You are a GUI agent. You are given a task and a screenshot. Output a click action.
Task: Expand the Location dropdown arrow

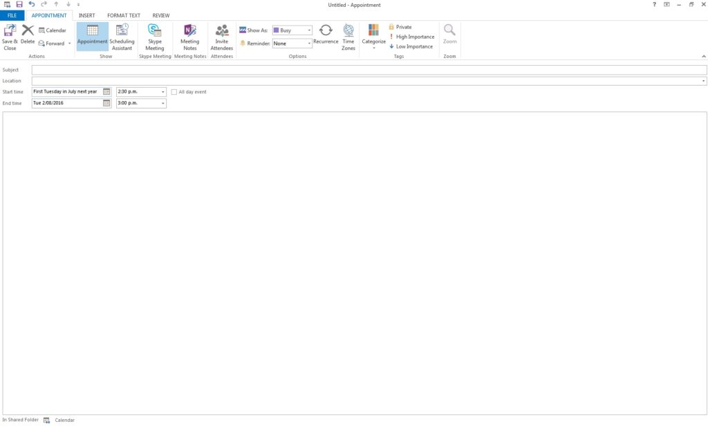coord(703,81)
